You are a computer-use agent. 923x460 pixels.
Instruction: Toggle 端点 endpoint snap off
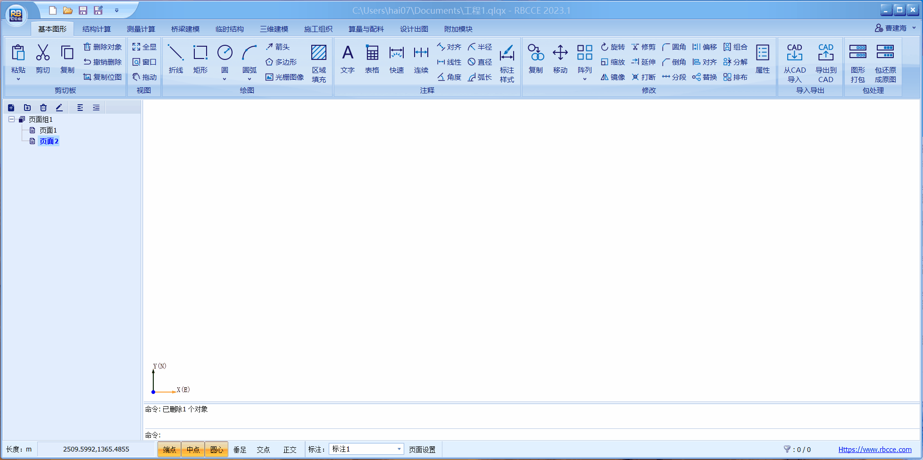pos(169,450)
